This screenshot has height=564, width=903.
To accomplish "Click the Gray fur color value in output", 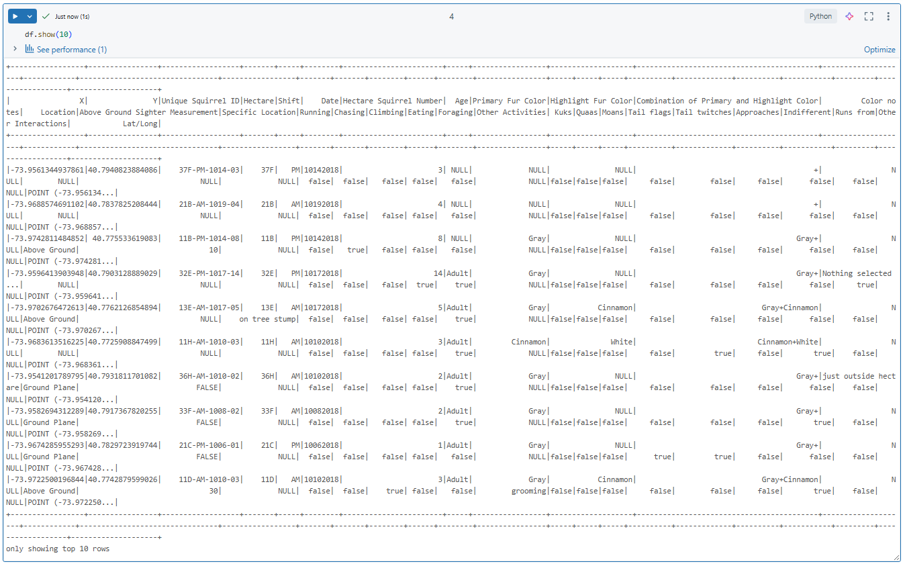I will tap(537, 238).
